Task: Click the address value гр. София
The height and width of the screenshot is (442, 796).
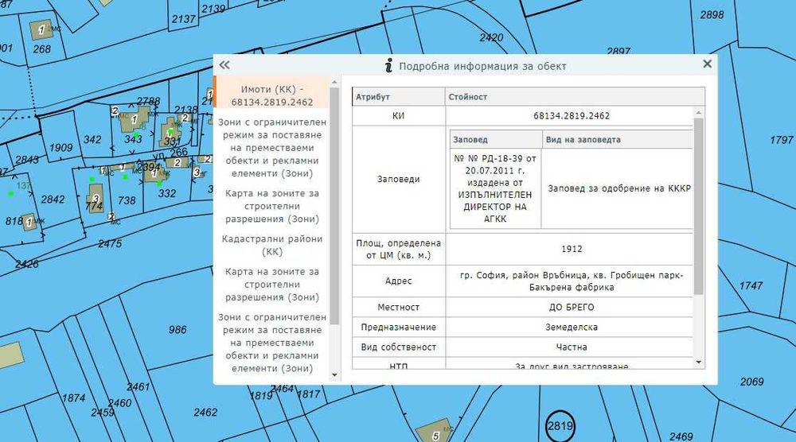Action: [x=572, y=281]
